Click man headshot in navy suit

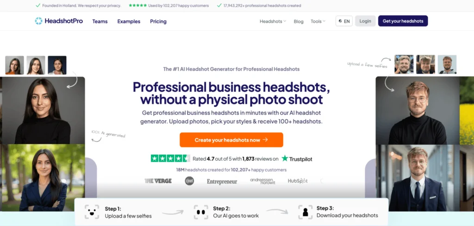point(418,178)
